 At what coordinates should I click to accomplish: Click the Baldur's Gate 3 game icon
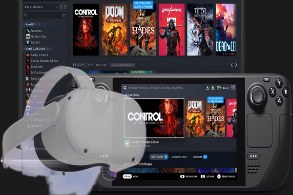click(28, 55)
